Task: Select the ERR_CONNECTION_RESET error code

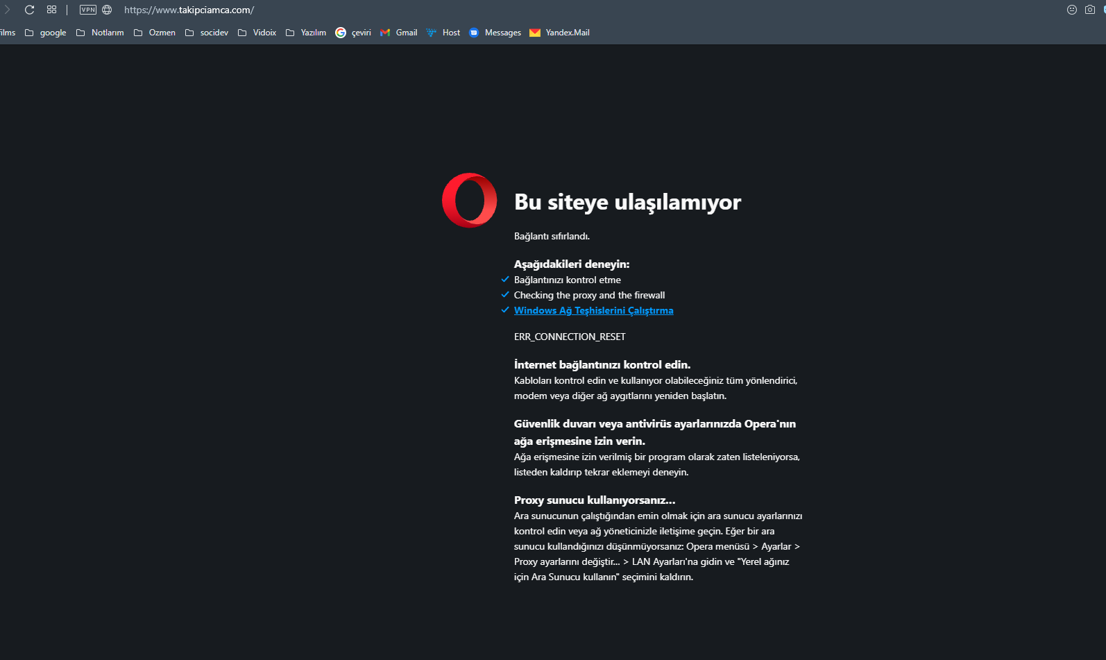Action: pyautogui.click(x=570, y=337)
